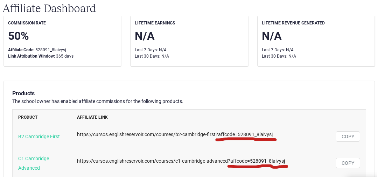Select the c1-cambridge-advanced affiliate URL text
Screen dimensions: 377x177
[181, 161]
